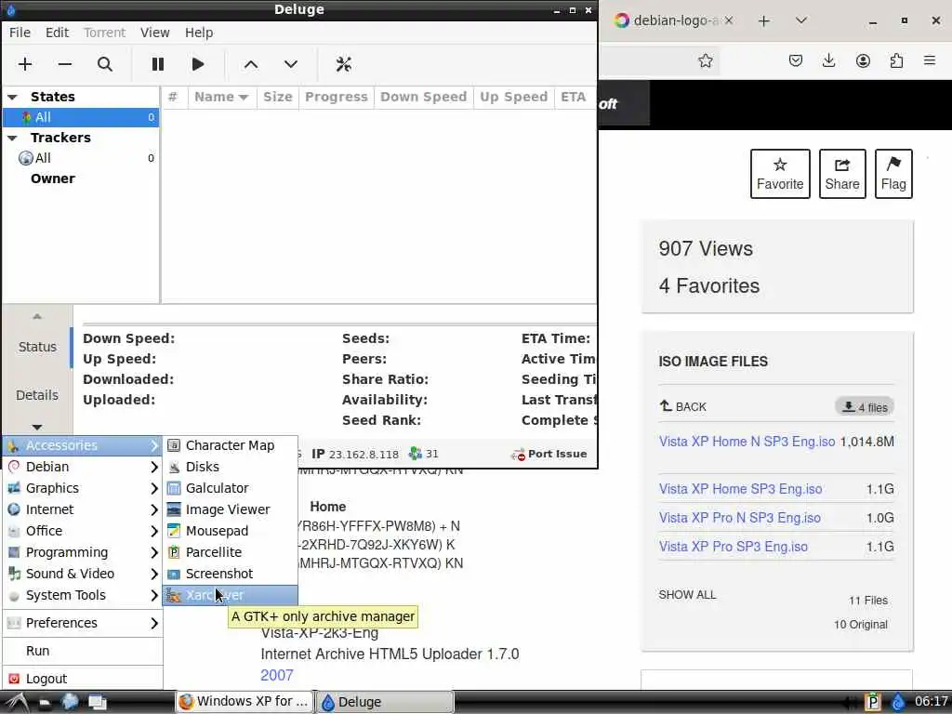Sort torrents by Name column

(221, 97)
